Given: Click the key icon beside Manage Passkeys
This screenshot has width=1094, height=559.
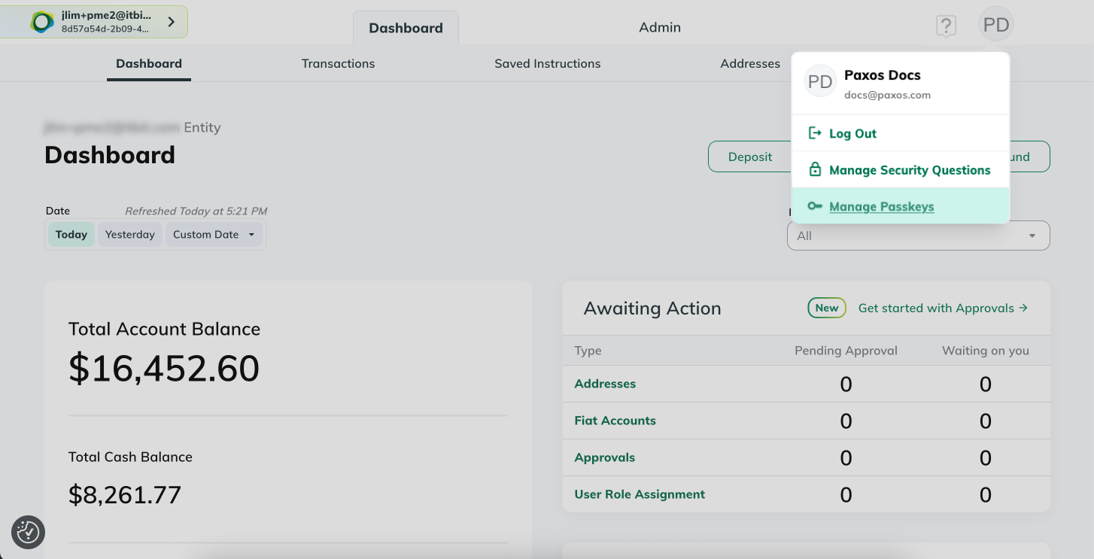Looking at the screenshot, I should click(x=814, y=206).
